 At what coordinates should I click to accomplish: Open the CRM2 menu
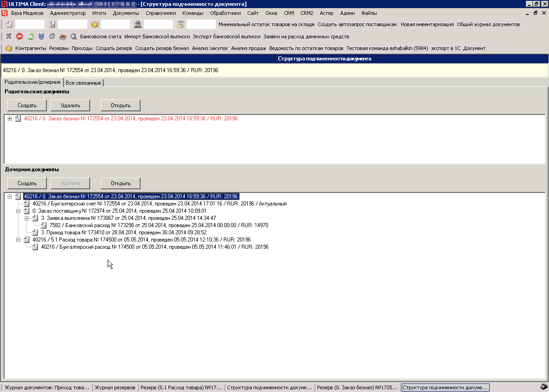tap(307, 13)
